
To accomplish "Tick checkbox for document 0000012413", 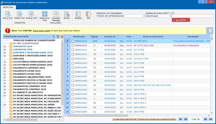I will (x=73, y=50).
